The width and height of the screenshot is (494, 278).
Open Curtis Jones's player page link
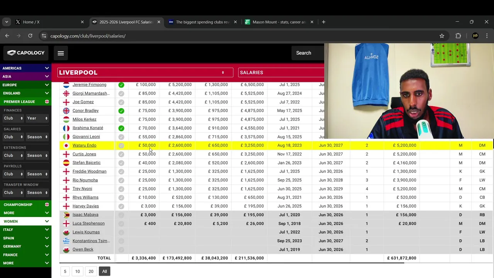84,154
